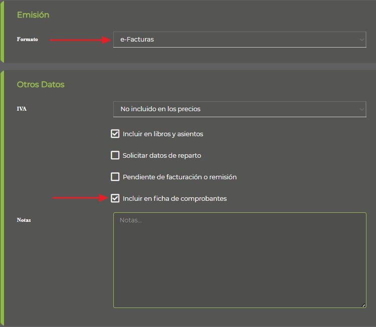376x327 pixels.
Task: Select the Emisión section heading
Action: pos(33,15)
